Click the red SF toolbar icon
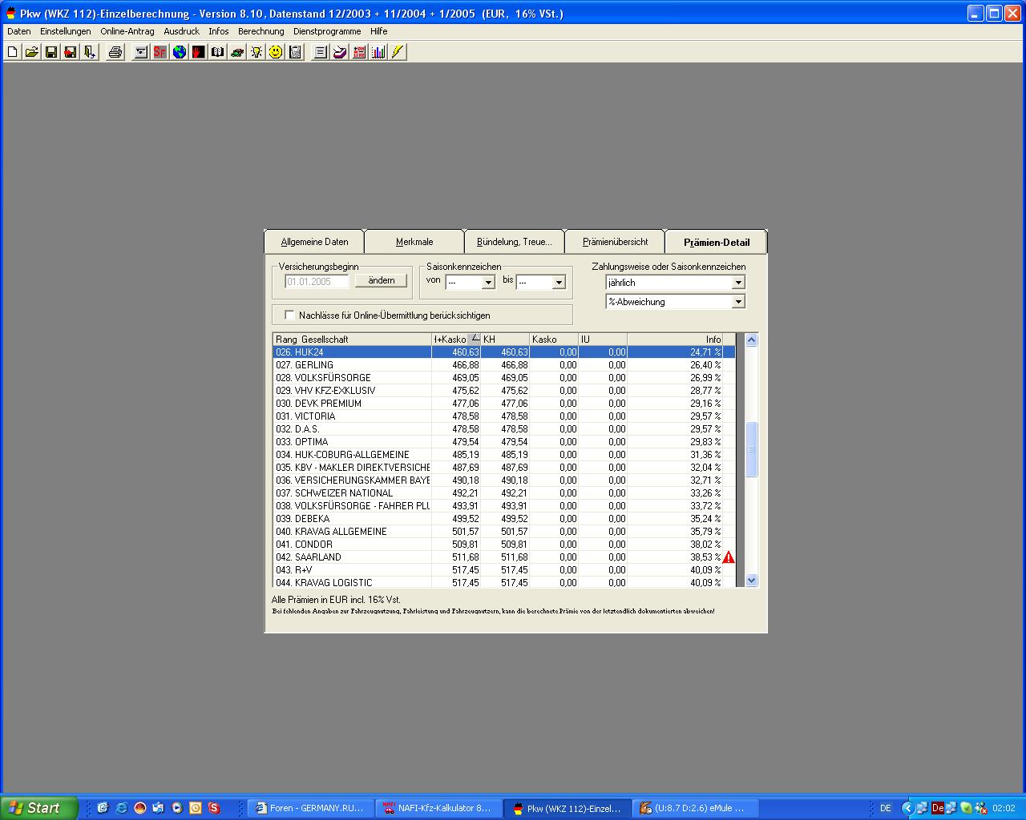Viewport: 1026px width, 820px height. [x=160, y=52]
